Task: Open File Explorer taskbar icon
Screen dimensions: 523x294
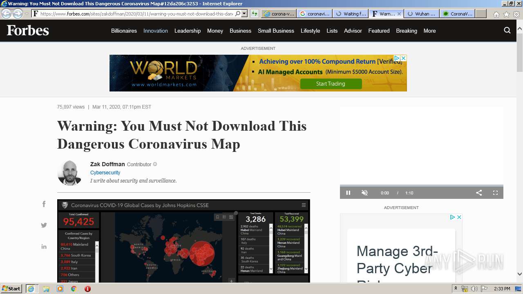Action: (x=46, y=289)
